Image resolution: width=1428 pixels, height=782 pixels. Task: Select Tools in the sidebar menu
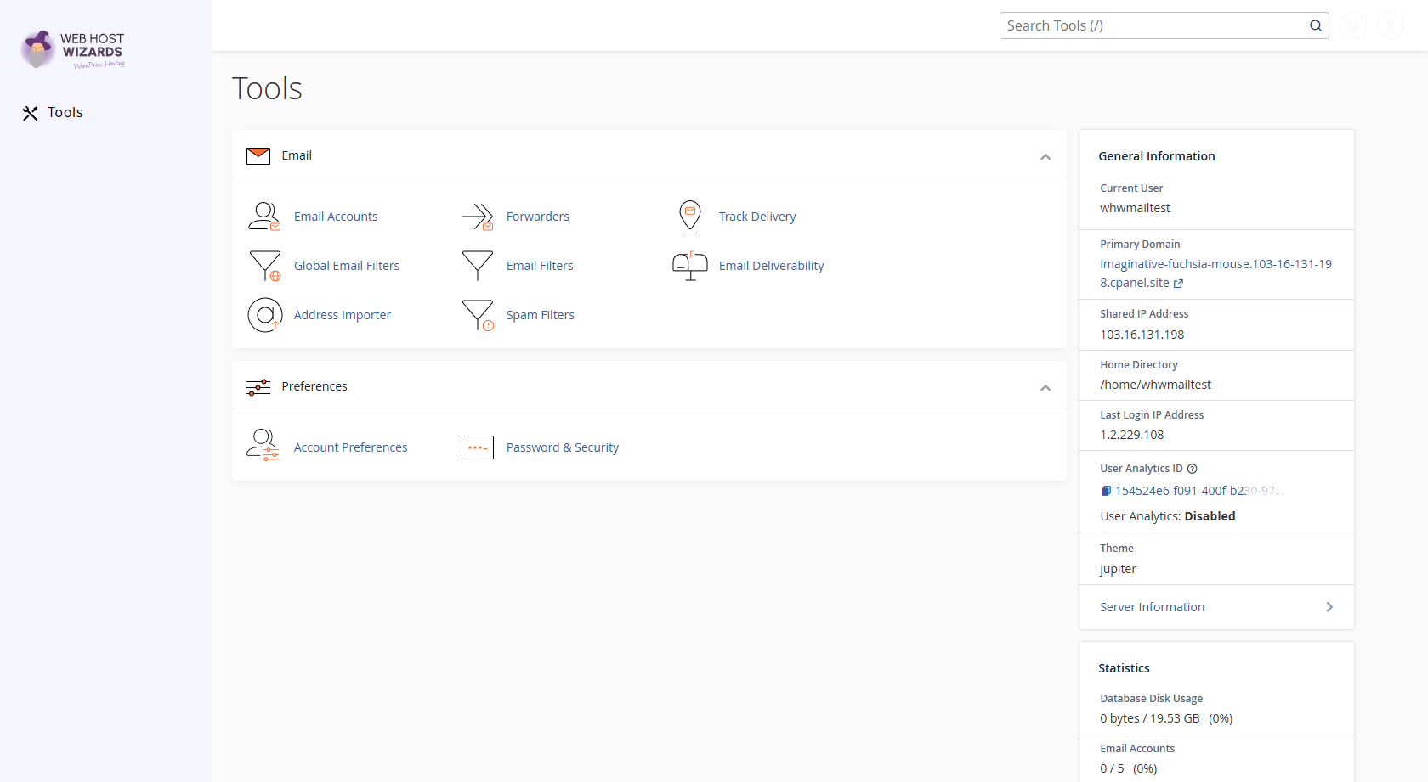click(x=53, y=113)
